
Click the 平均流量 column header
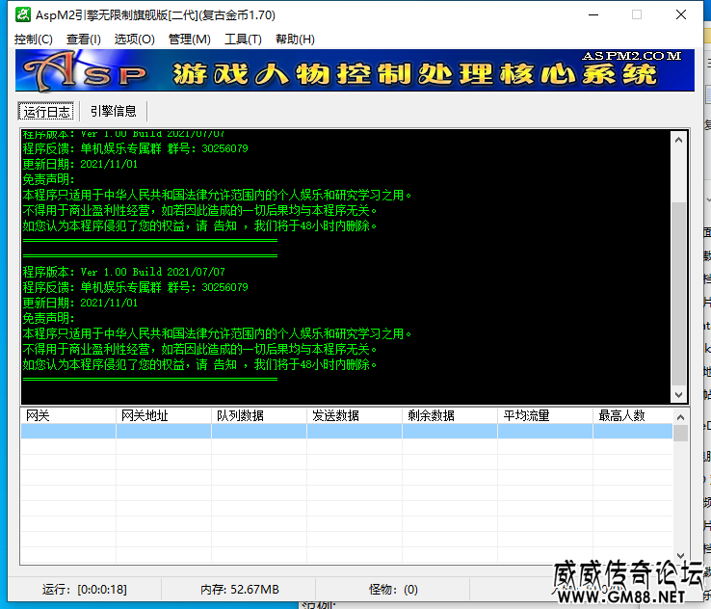point(545,416)
